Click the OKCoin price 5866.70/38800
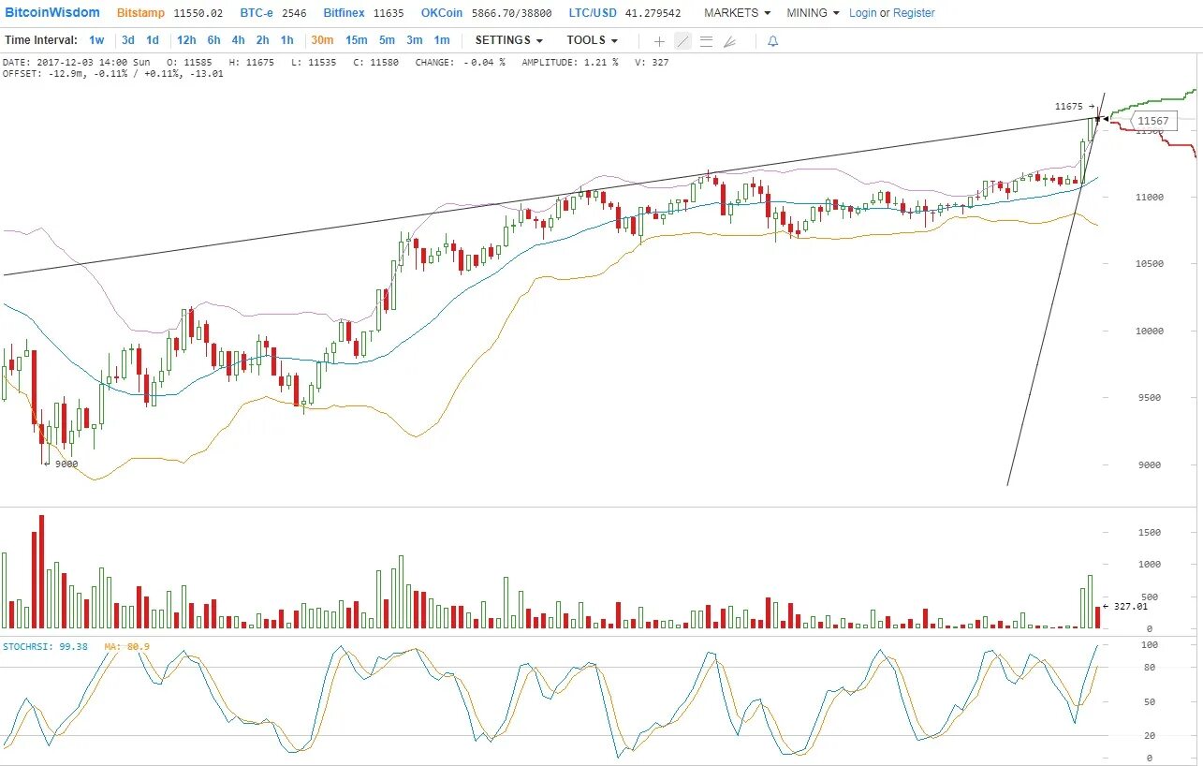Viewport: 1203px width, 766px height. click(x=511, y=13)
